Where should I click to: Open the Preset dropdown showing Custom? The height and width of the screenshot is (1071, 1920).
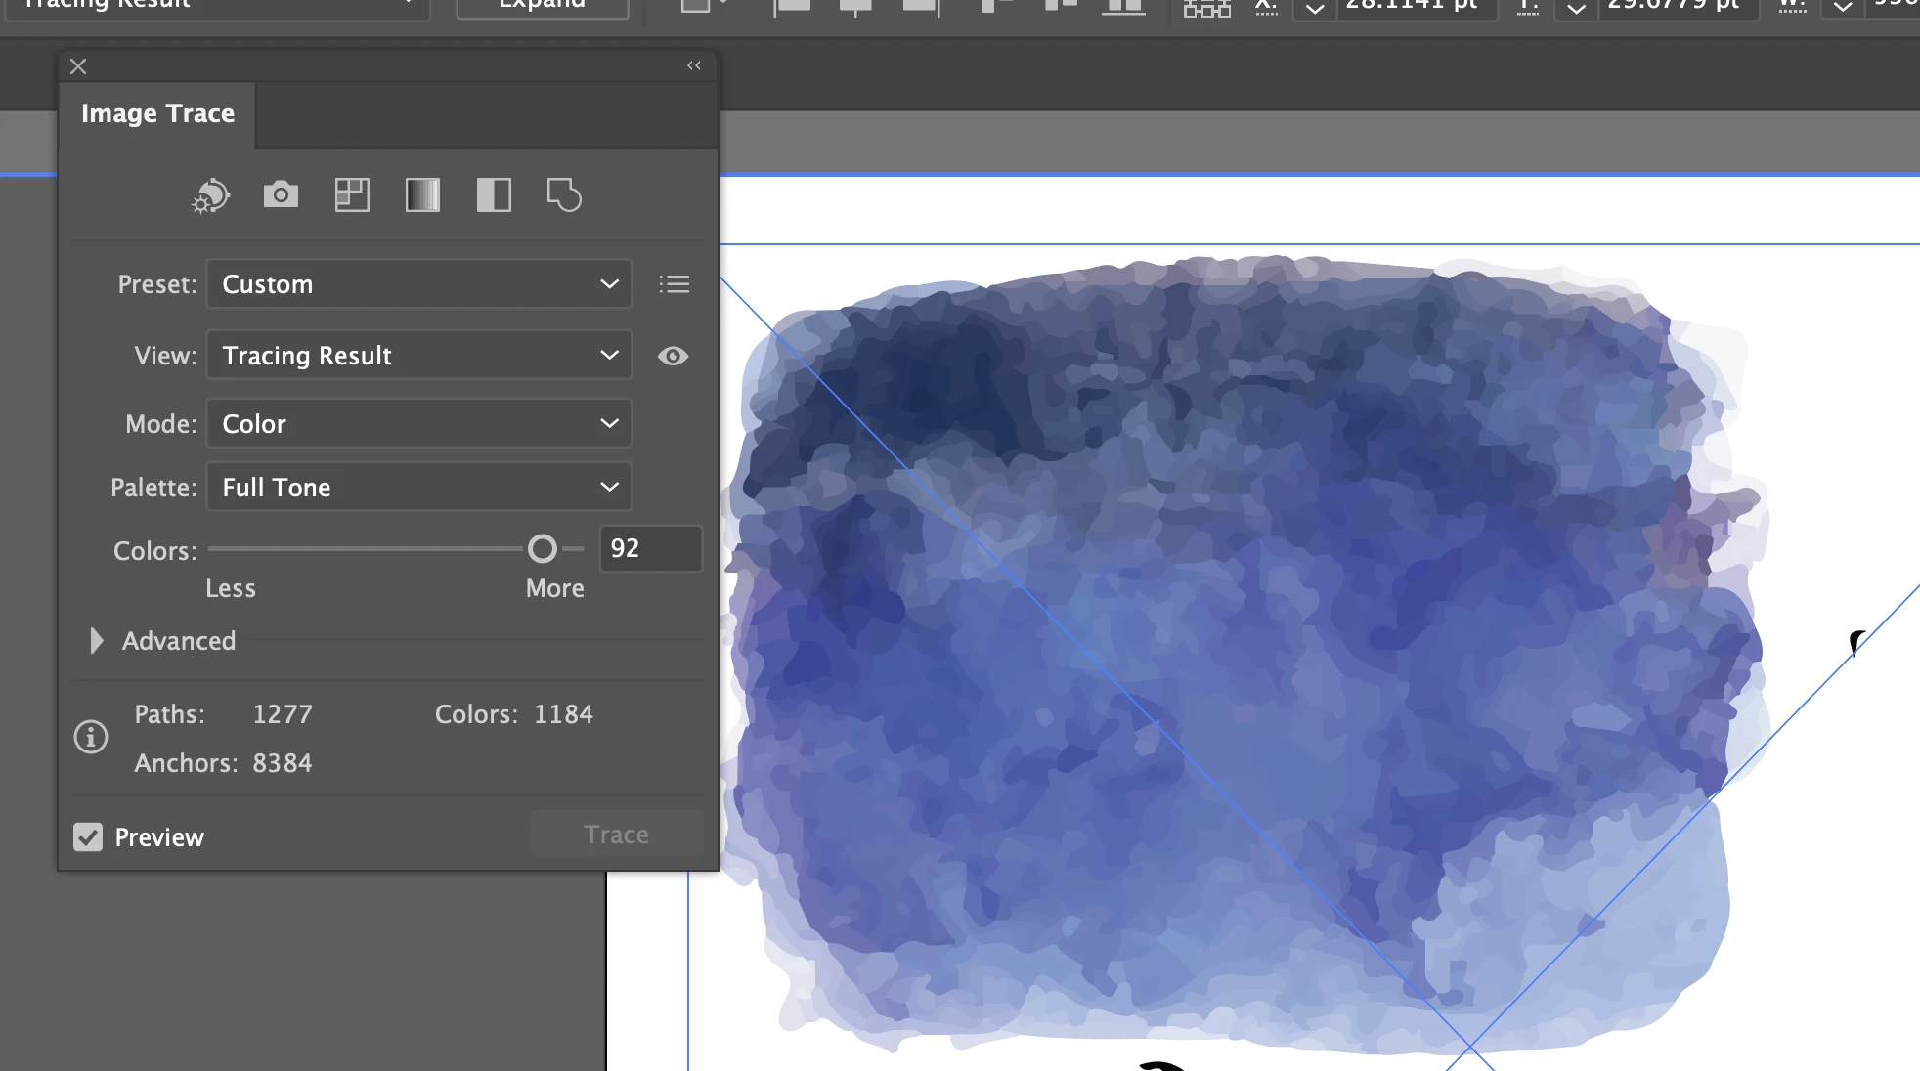point(418,284)
